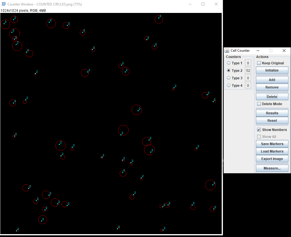Open the Results table
The height and width of the screenshot is (237, 291).
click(272, 113)
